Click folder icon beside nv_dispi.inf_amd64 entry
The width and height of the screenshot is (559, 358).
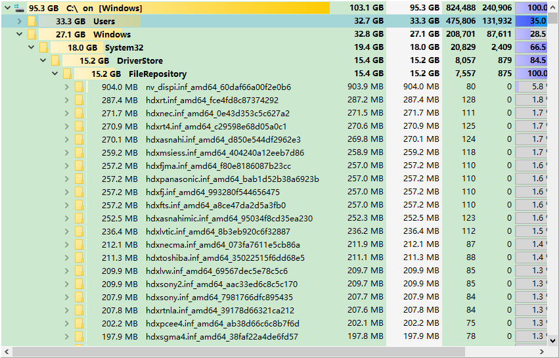pyautogui.click(x=79, y=87)
